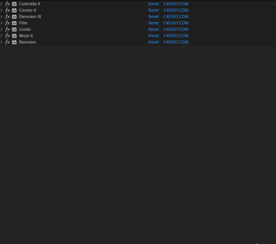Expand the Looks effect properties
The height and width of the screenshot is (244, 276).
[x=1, y=29]
